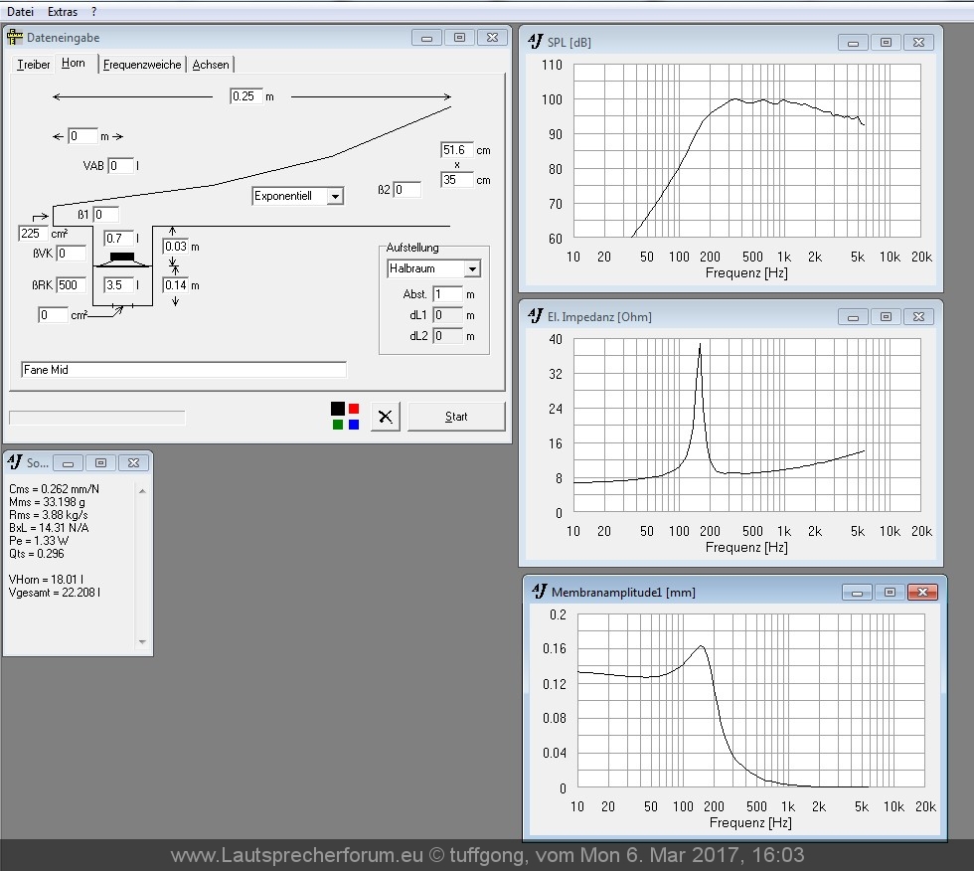Maximize the SPL [dB] graph window
Screen dimensions: 974x871
[x=886, y=43]
